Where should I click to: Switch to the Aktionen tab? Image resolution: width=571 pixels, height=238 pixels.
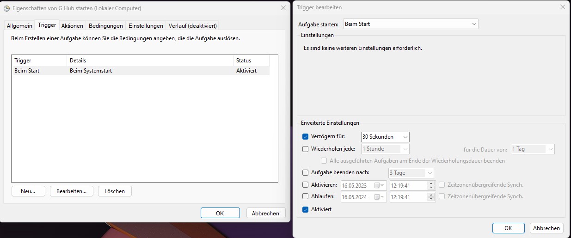[x=72, y=26]
